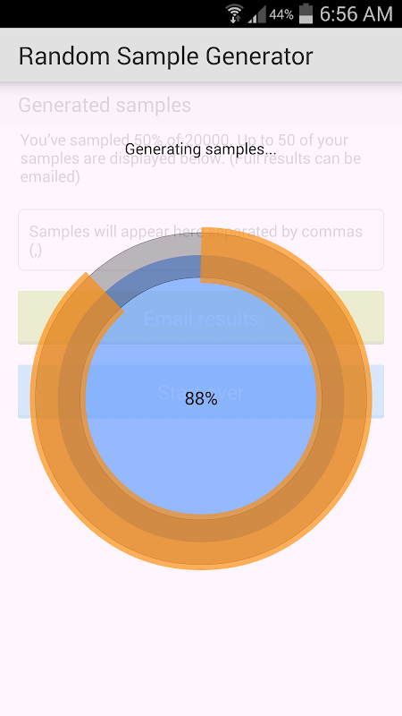Tap the 6:56 AM clock
Viewport: 402px width, 716px height.
[x=356, y=14]
